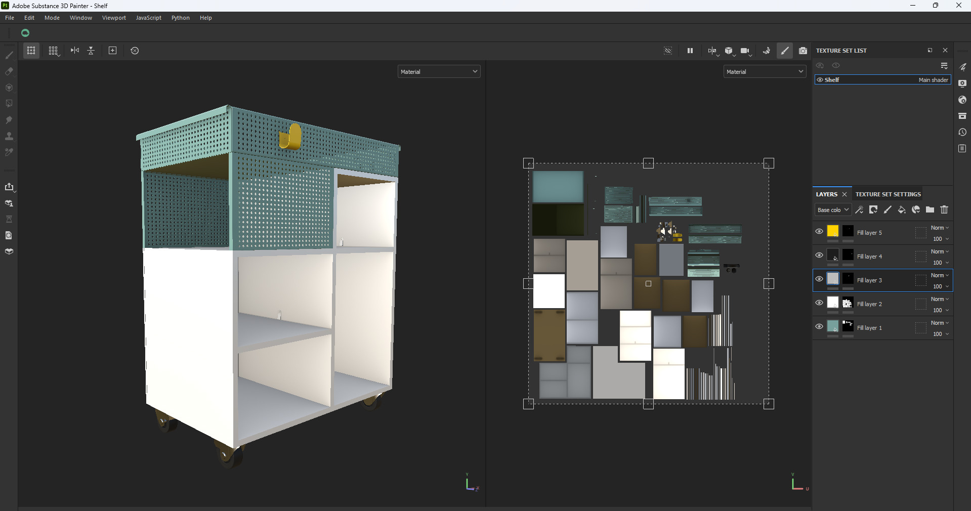Open the Log notepad icon
Screen dimensions: 971x511
(962, 148)
